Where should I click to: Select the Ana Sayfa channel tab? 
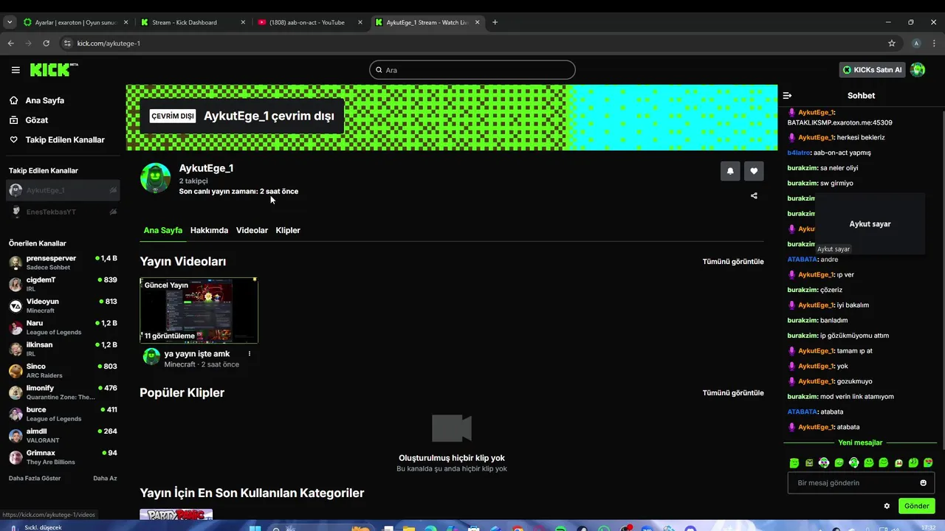pyautogui.click(x=162, y=230)
